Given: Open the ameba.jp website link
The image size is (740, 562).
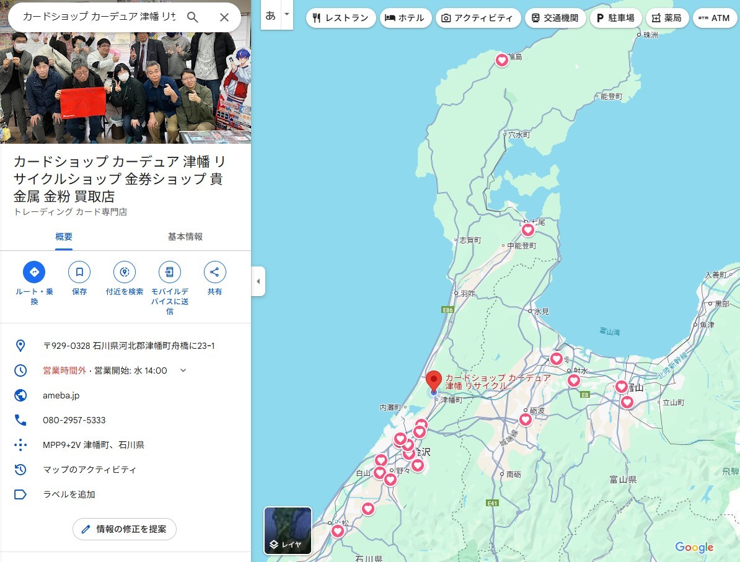Looking at the screenshot, I should (61, 395).
